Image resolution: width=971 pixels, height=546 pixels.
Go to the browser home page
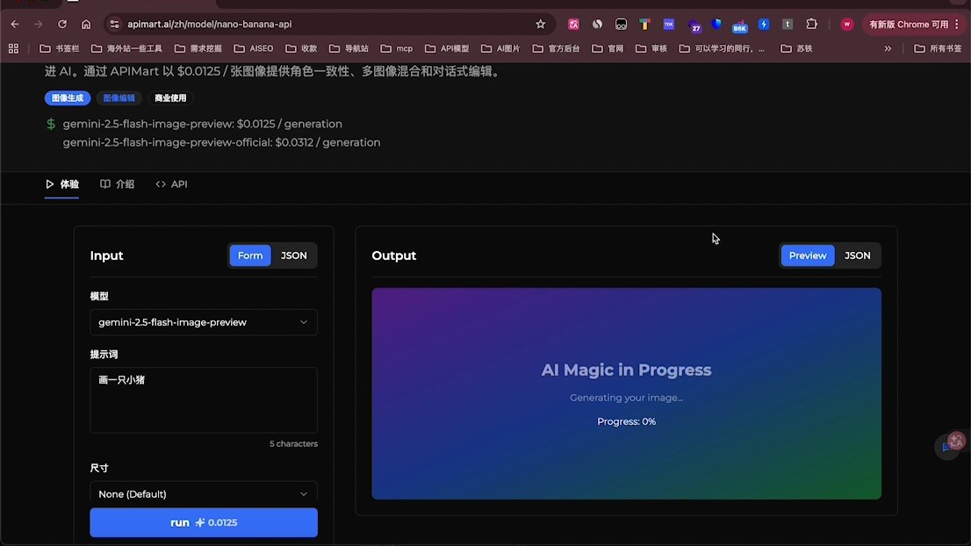(x=86, y=25)
